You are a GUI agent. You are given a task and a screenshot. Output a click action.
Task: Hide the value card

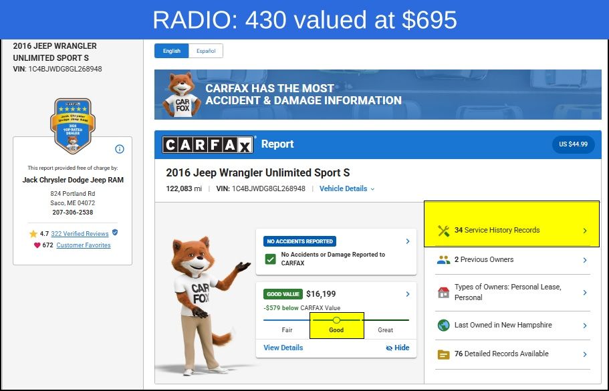tap(397, 348)
